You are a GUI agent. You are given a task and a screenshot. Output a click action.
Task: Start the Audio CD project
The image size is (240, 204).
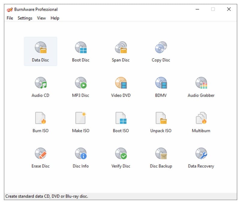tap(40, 83)
